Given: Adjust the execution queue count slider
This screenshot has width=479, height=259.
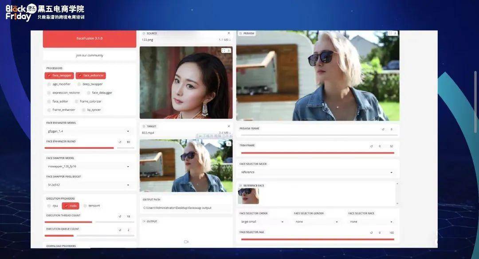Looking at the screenshot, I should [90, 235].
